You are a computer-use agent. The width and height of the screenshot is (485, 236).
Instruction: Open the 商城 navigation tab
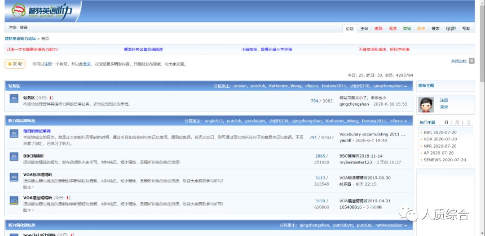click(x=407, y=28)
